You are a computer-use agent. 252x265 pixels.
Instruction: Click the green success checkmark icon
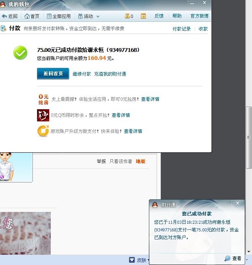point(20,53)
